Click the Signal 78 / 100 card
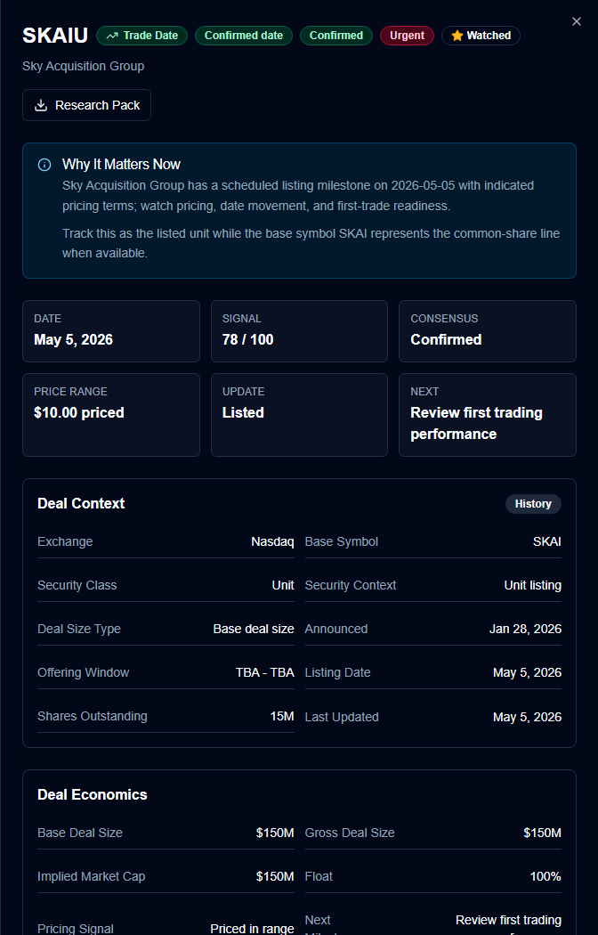Viewport: 598px width, 935px height. [299, 331]
